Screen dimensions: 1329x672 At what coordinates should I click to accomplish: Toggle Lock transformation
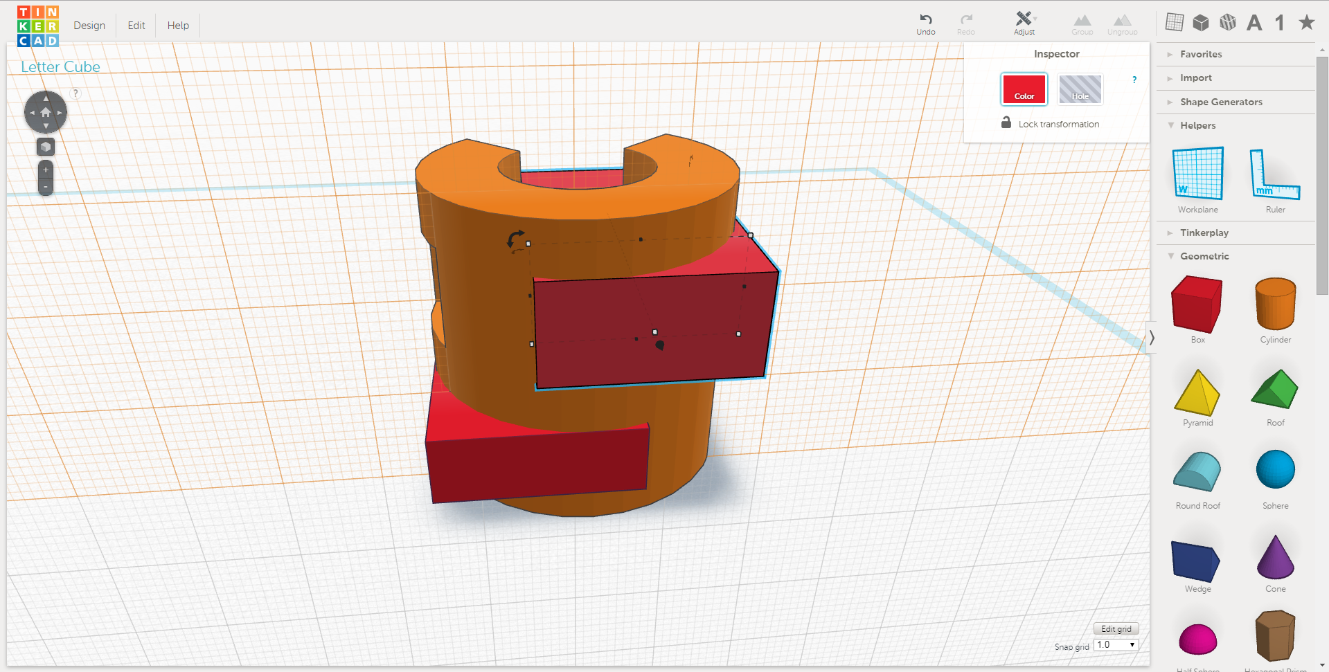1050,123
